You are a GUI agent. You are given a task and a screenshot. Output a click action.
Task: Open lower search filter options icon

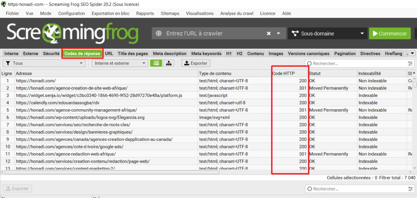pos(411,189)
